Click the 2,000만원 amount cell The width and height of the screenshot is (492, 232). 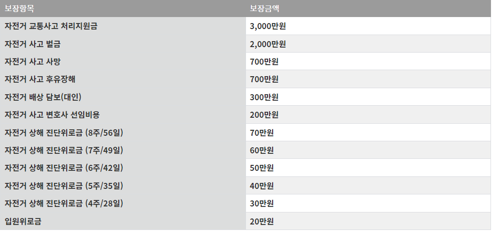[268, 44]
